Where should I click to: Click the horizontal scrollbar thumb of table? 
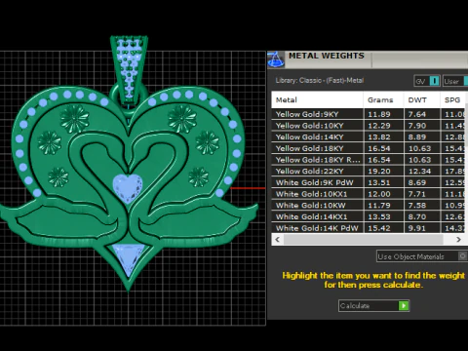click(x=364, y=240)
